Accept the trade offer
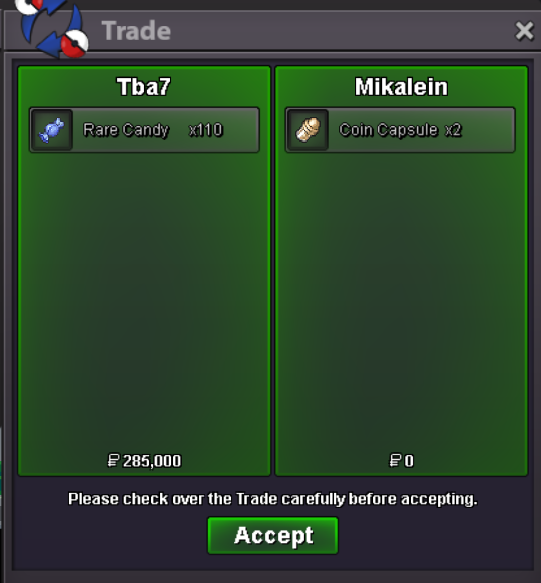The height and width of the screenshot is (583, 541). pos(273,535)
